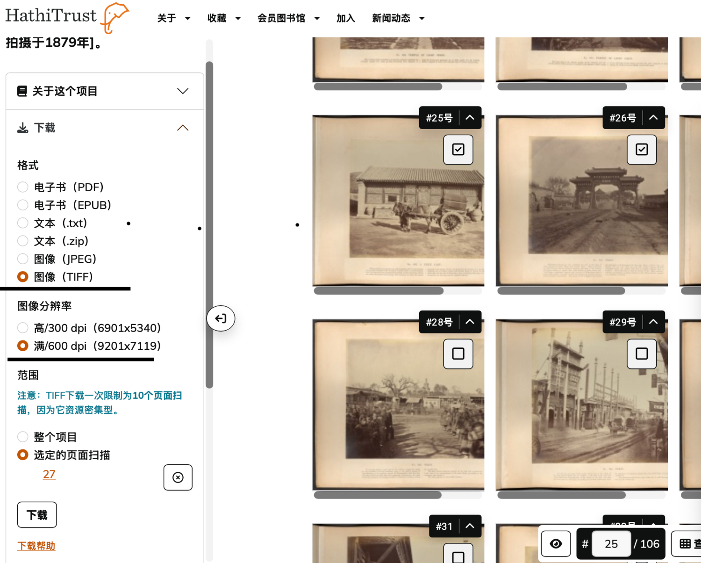
Task: Click the book icon next to 关于这个项目
Action: point(22,91)
